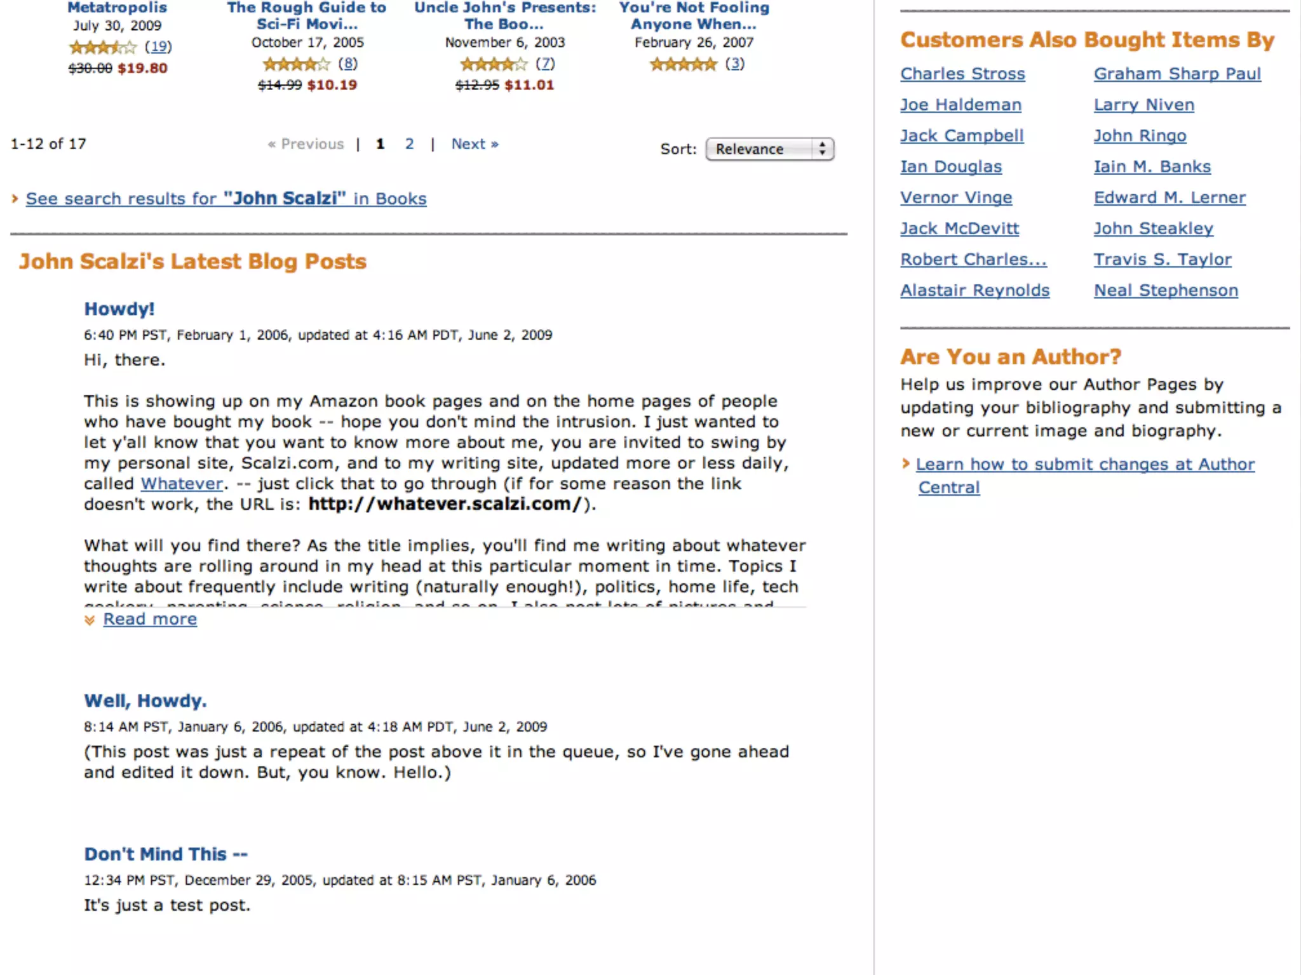This screenshot has height=975, width=1301.
Task: Go to results page 2
Action: tap(409, 144)
